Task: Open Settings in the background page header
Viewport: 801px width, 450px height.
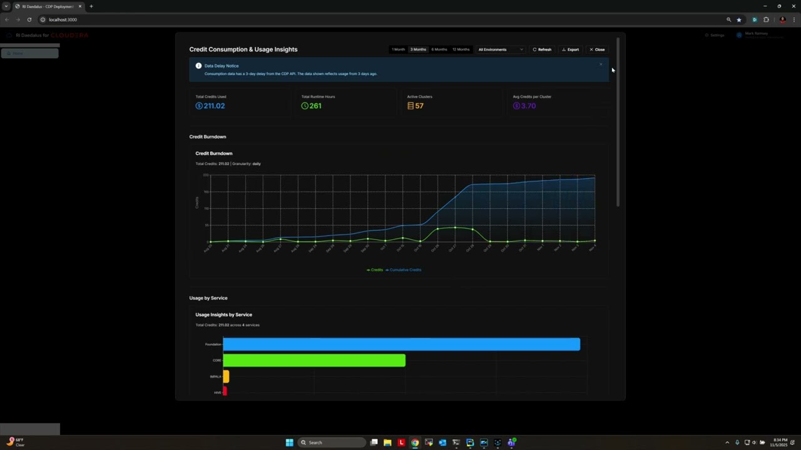Action: tap(715, 35)
